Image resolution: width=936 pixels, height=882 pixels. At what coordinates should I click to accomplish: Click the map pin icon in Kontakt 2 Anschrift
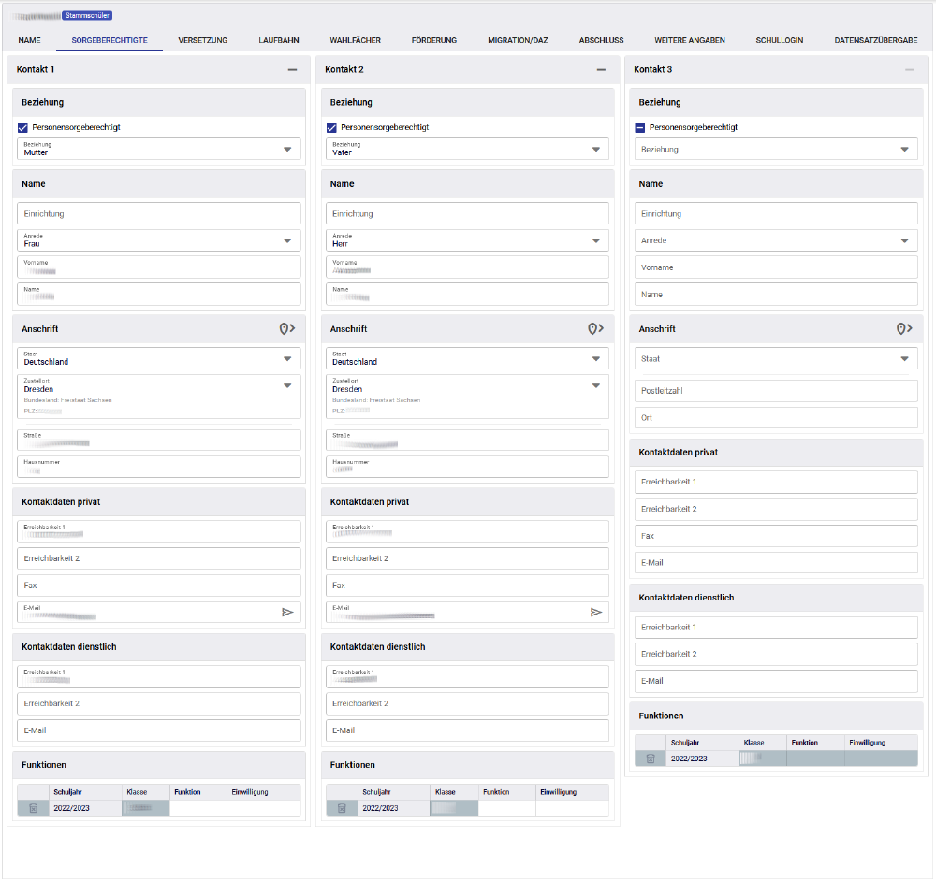pos(595,329)
